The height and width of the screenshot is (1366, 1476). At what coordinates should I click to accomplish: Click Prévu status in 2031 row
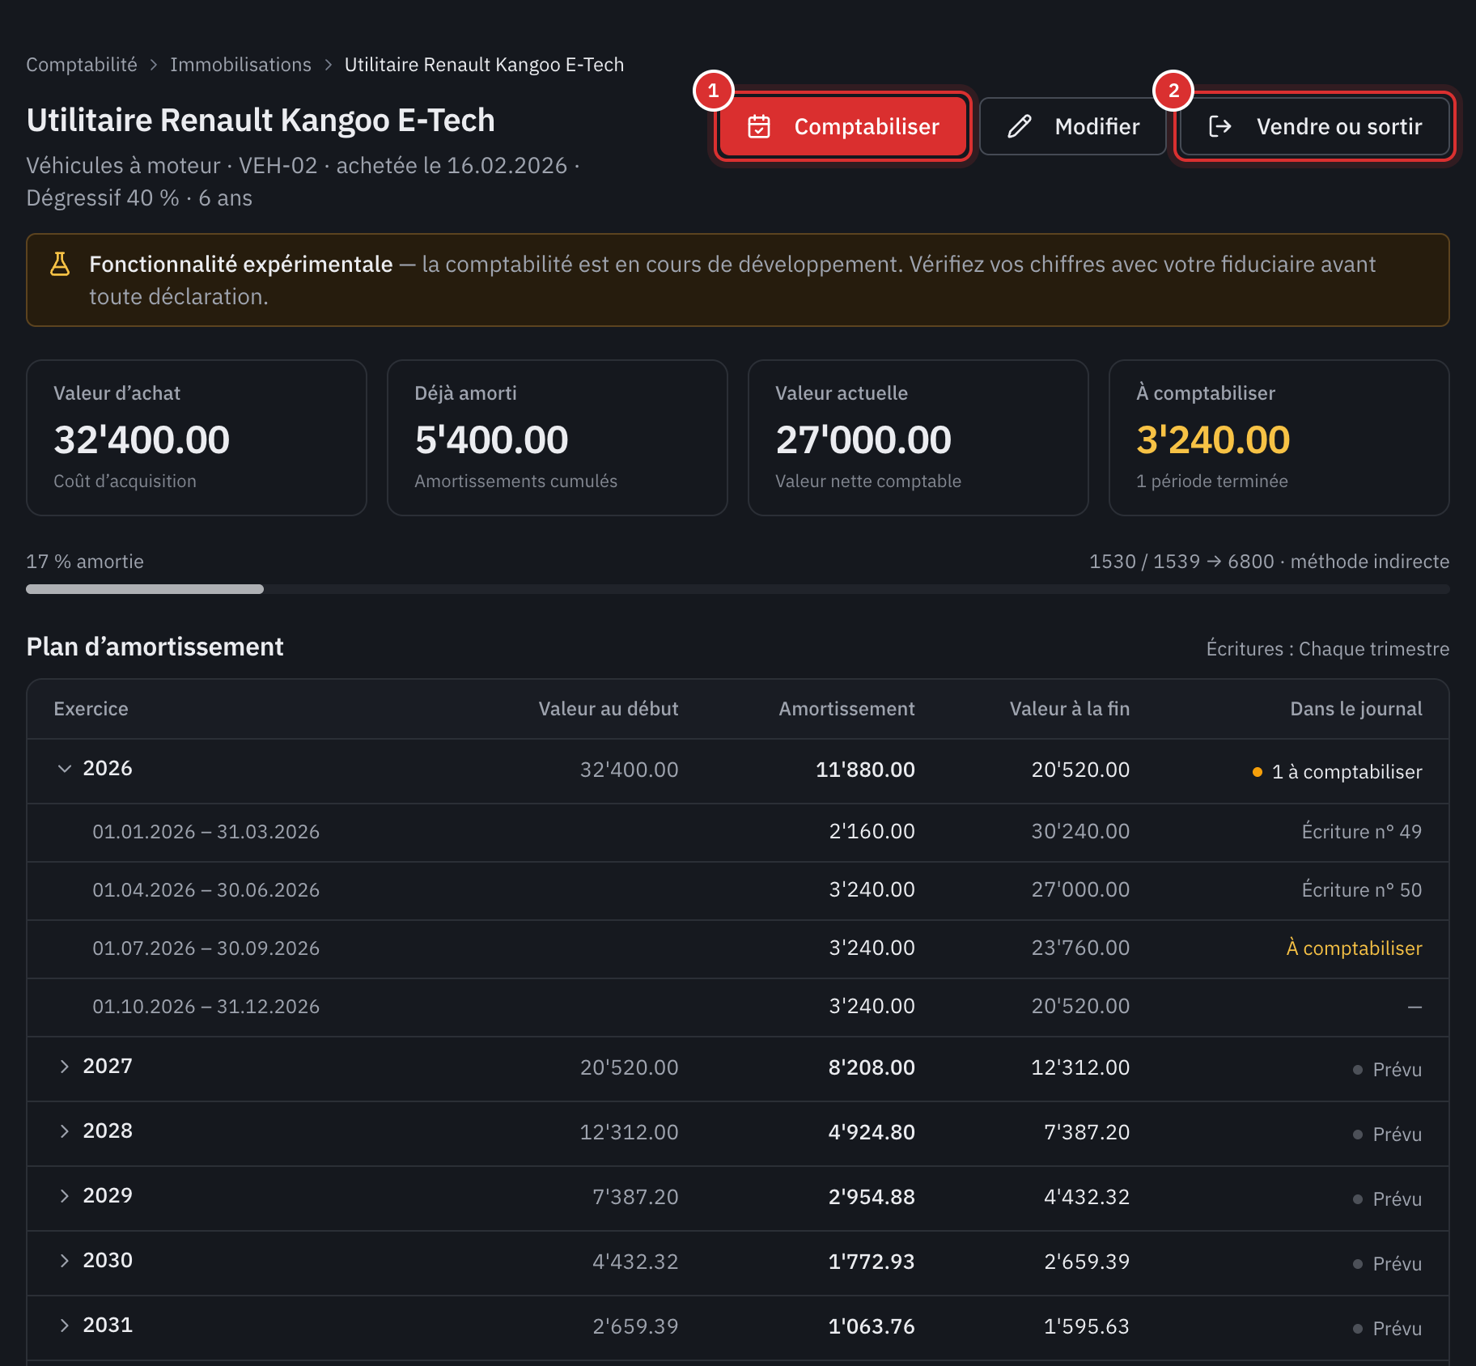tap(1387, 1329)
